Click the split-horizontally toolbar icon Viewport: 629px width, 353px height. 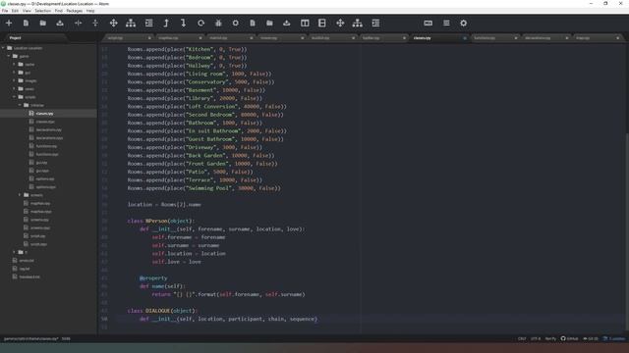(79, 24)
